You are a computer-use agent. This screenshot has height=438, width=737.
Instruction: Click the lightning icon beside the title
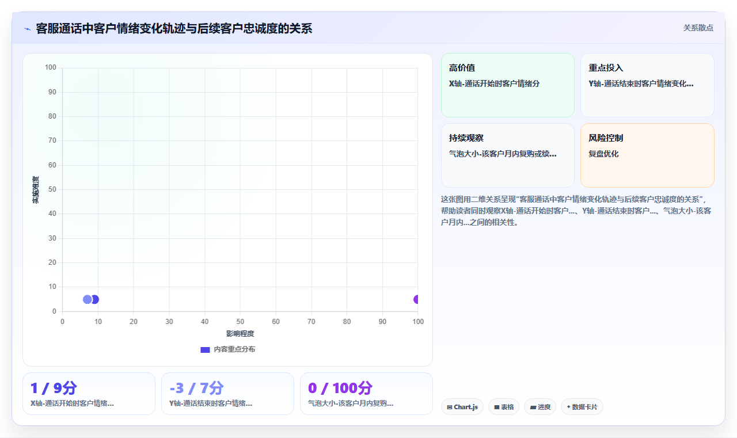pos(27,29)
